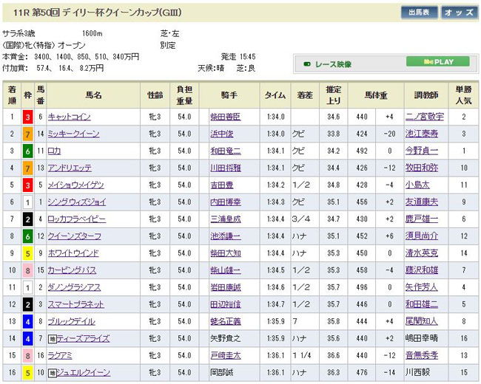Click the タイム column header

click(x=275, y=95)
